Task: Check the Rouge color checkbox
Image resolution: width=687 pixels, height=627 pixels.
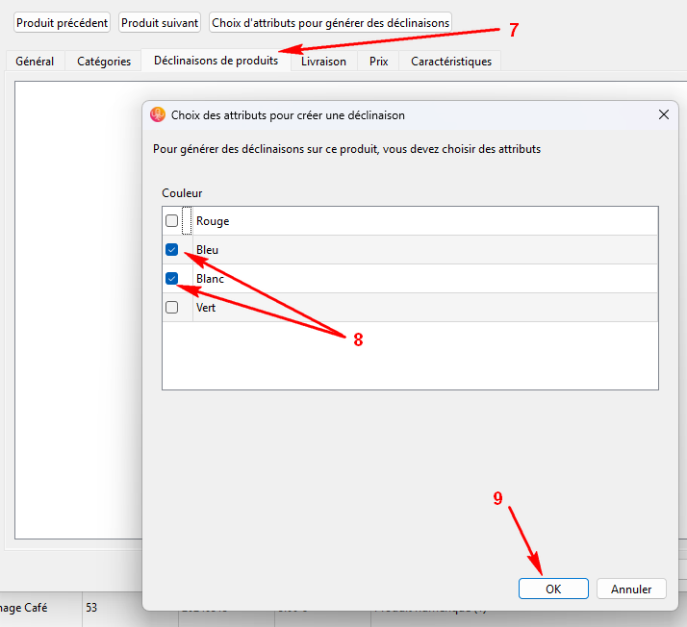Action: point(171,221)
